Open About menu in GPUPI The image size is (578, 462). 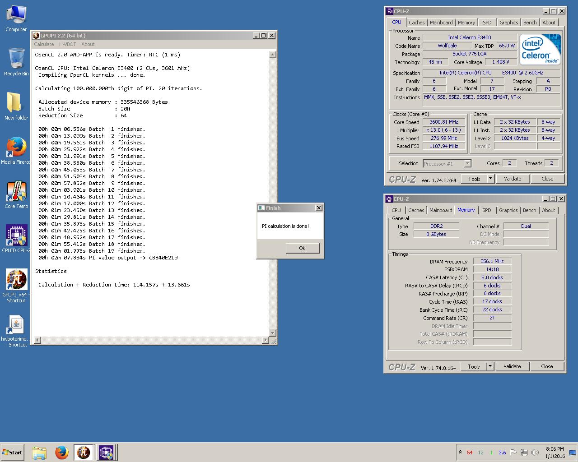click(x=88, y=44)
